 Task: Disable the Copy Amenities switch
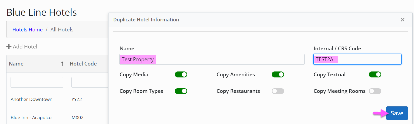(278, 74)
